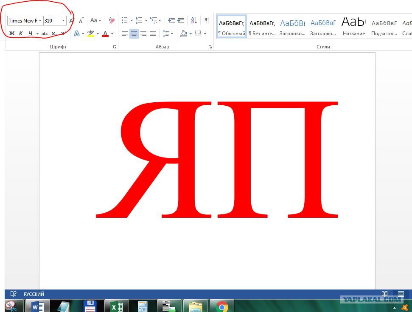This screenshot has height=312, width=412.
Task: Open the floppy-disk app in taskbar
Action: tap(90, 306)
